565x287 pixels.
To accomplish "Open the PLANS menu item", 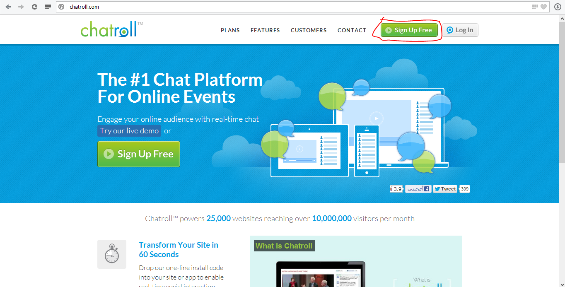I will (x=230, y=30).
